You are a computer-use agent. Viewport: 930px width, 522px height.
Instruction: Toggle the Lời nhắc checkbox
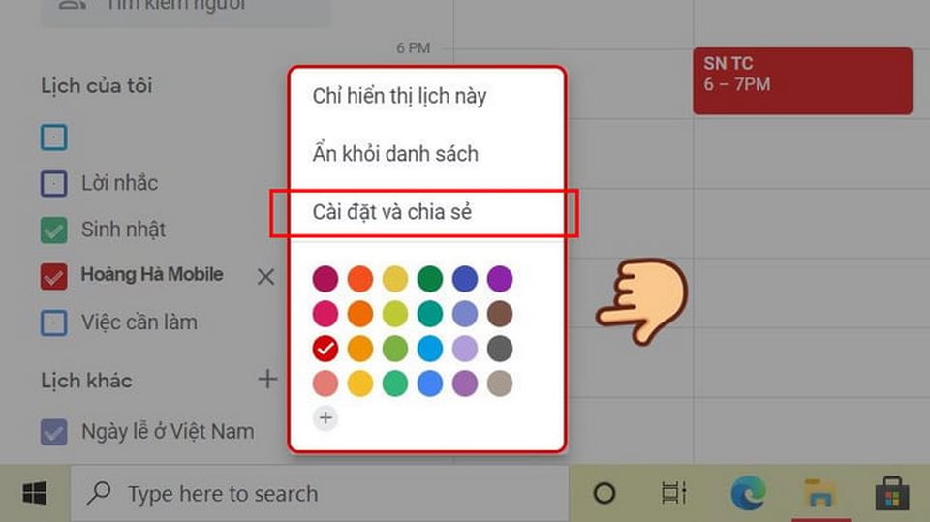coord(54,183)
